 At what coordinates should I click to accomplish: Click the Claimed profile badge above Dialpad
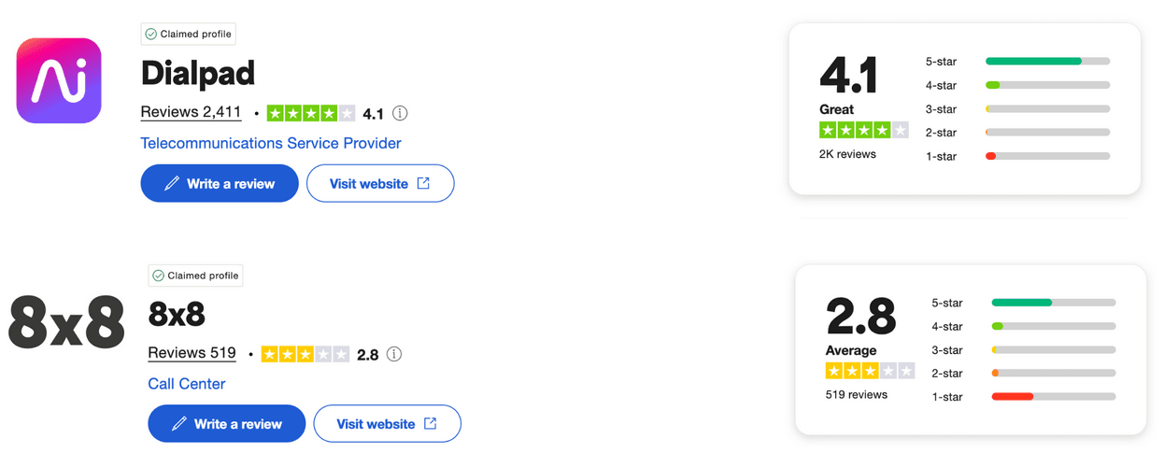point(188,35)
